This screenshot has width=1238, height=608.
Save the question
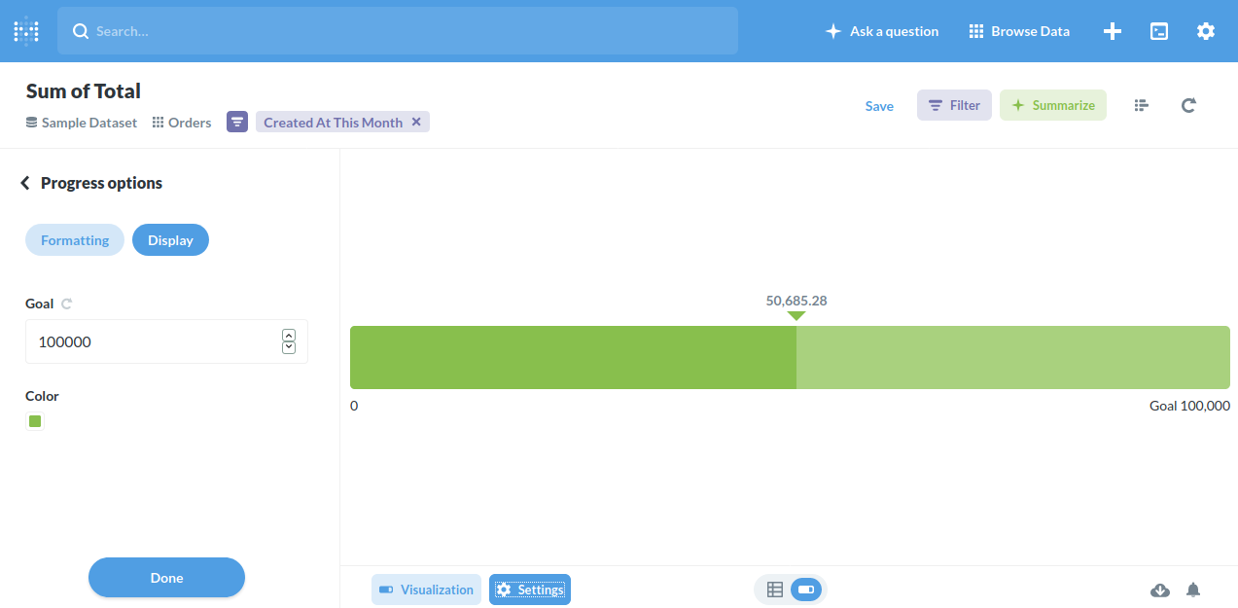pos(879,106)
